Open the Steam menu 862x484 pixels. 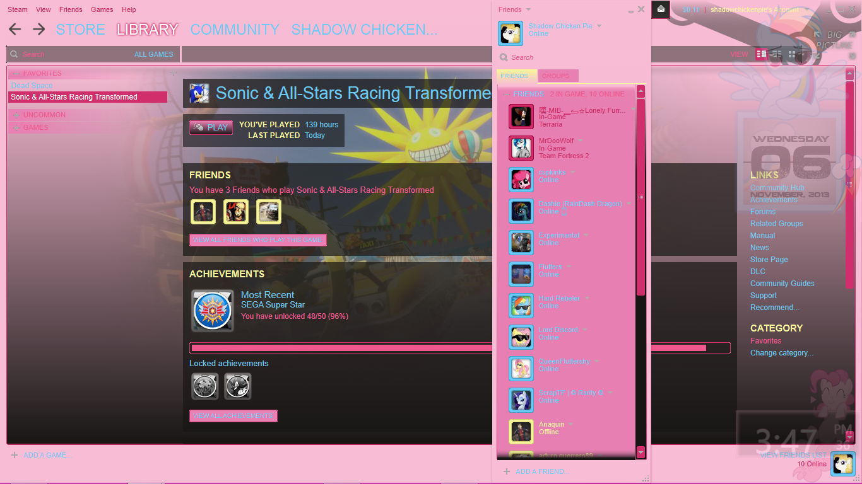click(18, 9)
